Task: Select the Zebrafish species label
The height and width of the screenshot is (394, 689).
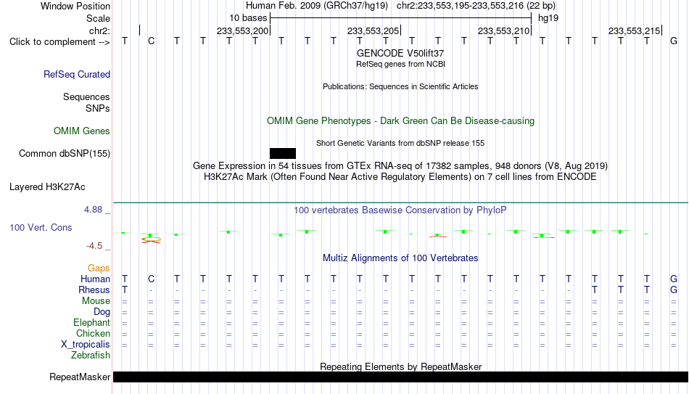Action: pyautogui.click(x=91, y=356)
